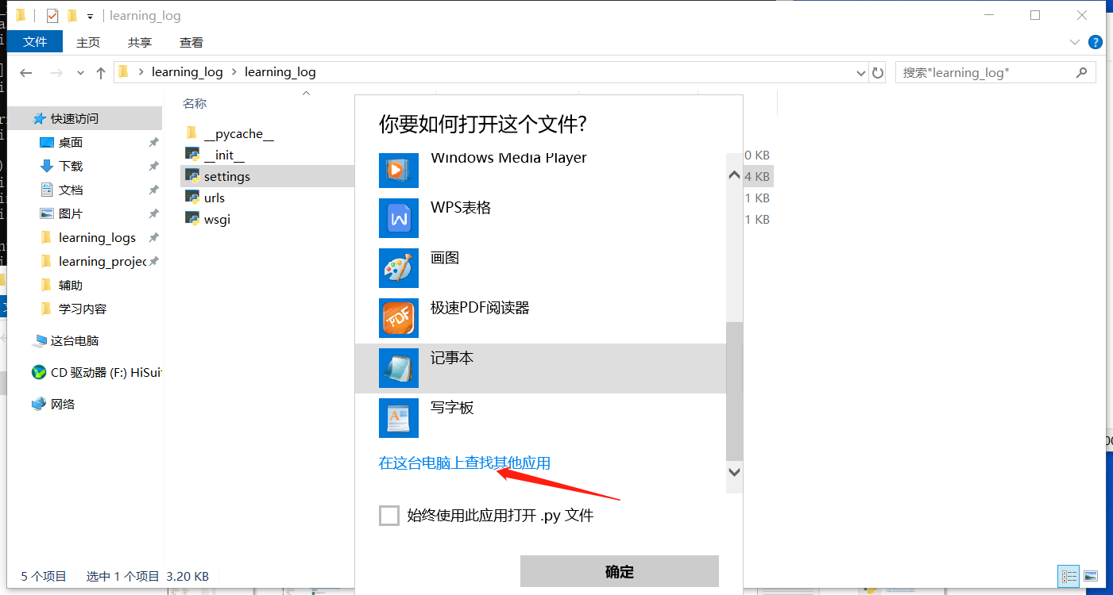The width and height of the screenshot is (1113, 595).
Task: Switch to the 共享 tab
Action: 138,42
